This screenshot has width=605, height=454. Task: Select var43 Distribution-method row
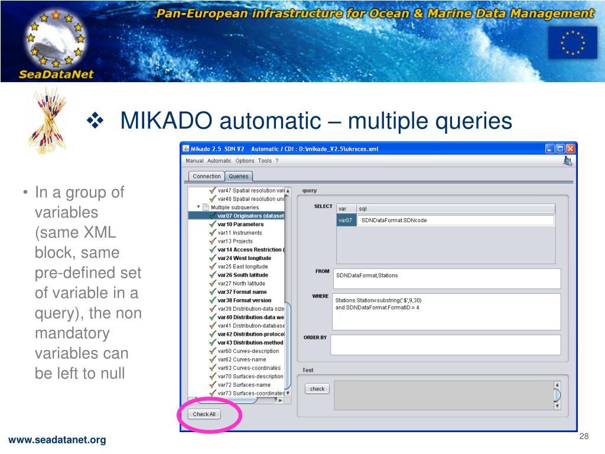click(246, 343)
